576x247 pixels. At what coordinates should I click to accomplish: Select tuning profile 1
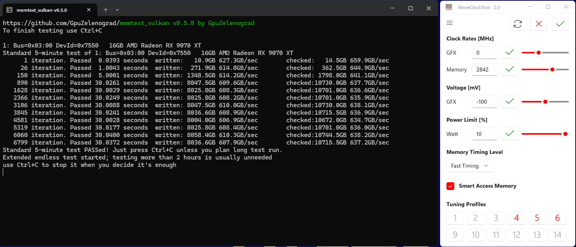pos(456,218)
